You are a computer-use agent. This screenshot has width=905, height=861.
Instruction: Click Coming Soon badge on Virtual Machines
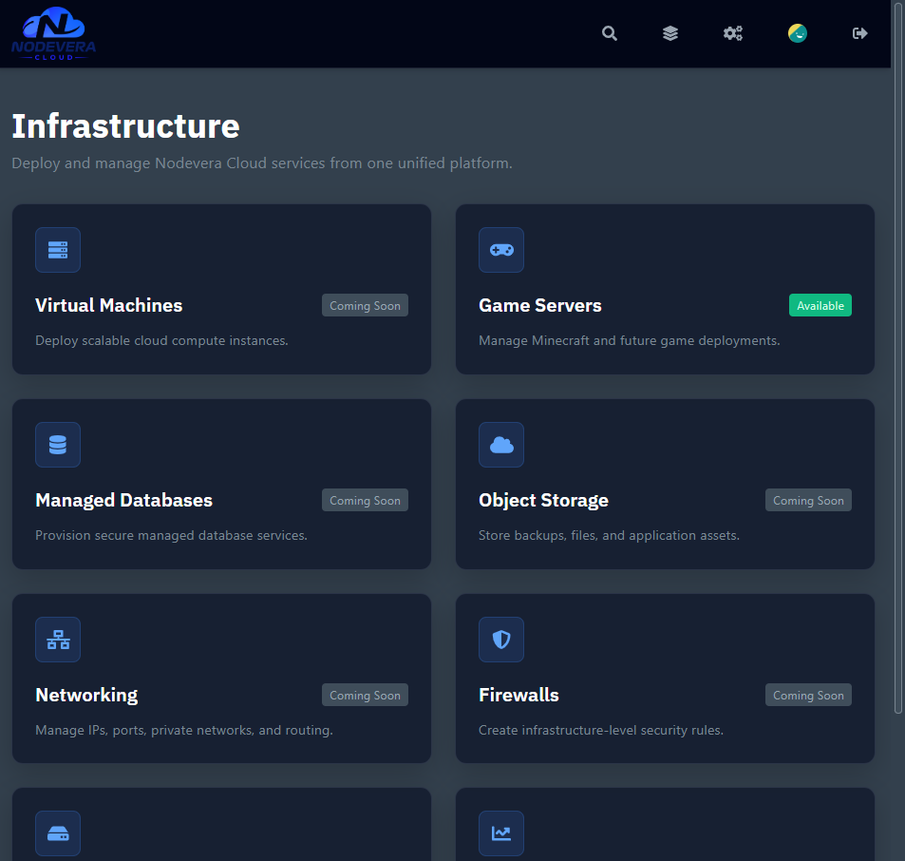pyautogui.click(x=365, y=305)
